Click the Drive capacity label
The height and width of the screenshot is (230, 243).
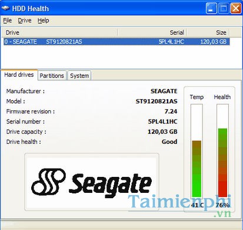pyautogui.click(x=26, y=132)
